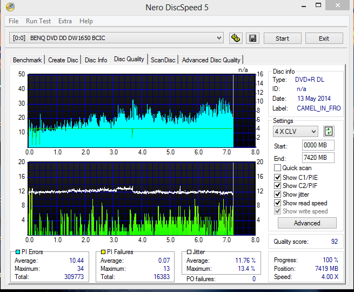This screenshot has width=354, height=292.
Task: Click the disc type DVD+R DL
Action: [310, 80]
